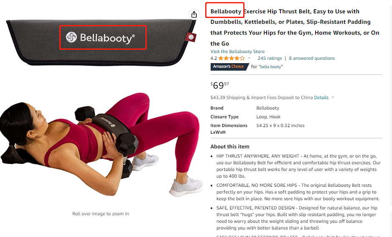Click the share icon above product image
Screen dimensions: 392x237
(194, 15)
